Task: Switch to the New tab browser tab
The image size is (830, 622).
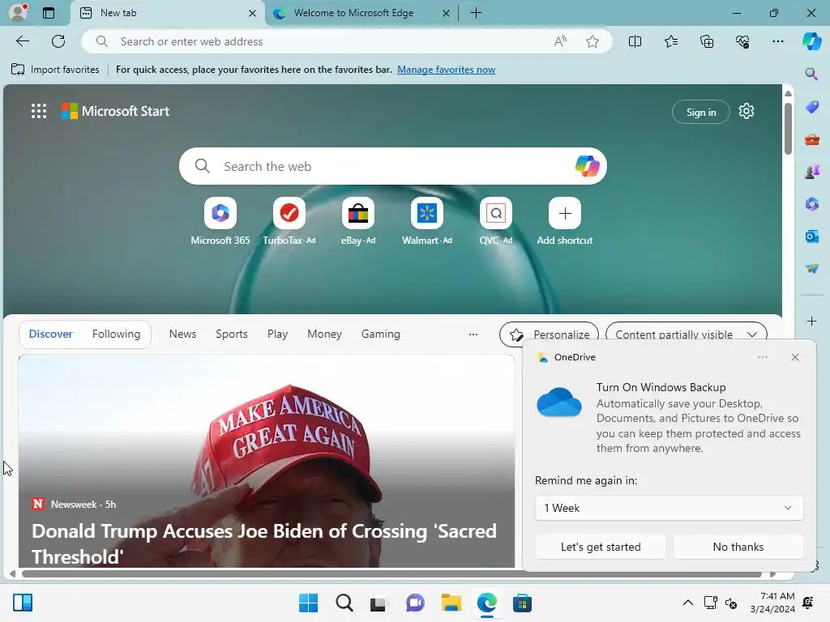Action: pos(166,13)
